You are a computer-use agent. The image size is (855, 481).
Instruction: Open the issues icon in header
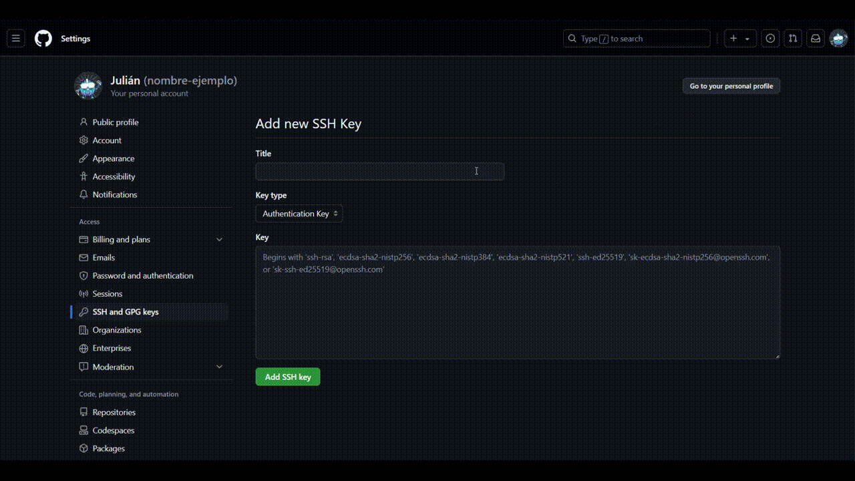tap(770, 39)
